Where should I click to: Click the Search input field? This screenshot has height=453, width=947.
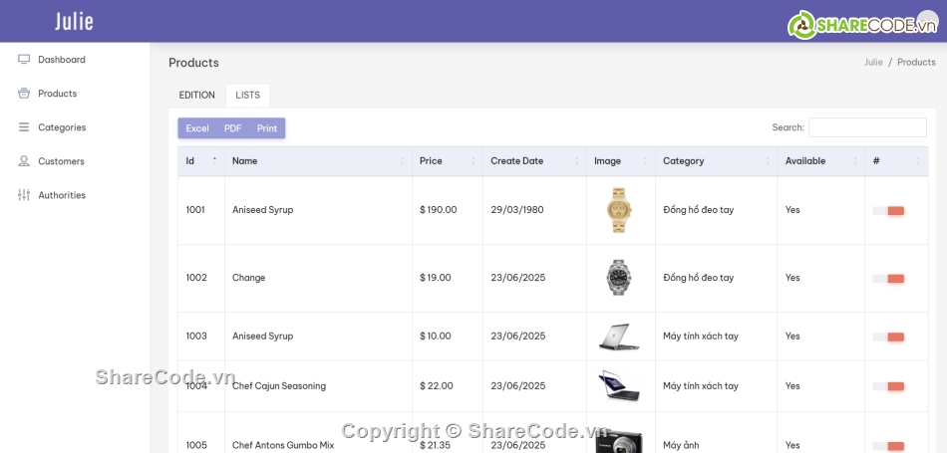tap(867, 127)
